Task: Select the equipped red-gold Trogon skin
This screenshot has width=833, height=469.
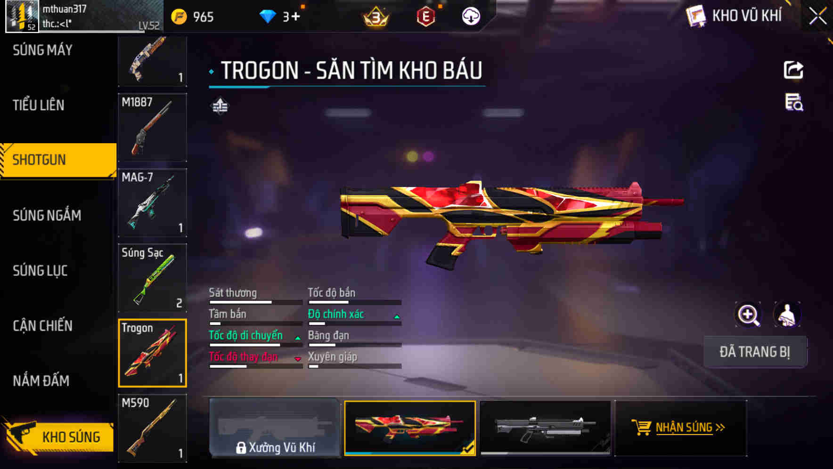Action: 410,428
